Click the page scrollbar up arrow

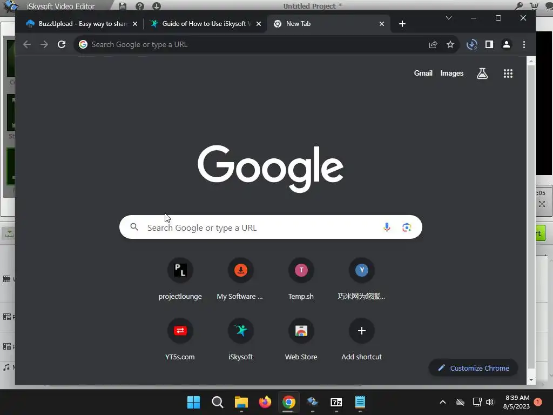tap(531, 61)
